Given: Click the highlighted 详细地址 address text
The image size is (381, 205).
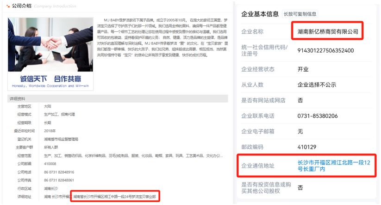Looking at the screenshot, I should click(114, 197).
